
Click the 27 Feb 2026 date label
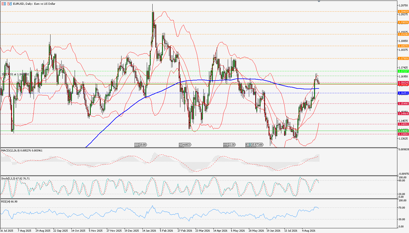(185, 231)
